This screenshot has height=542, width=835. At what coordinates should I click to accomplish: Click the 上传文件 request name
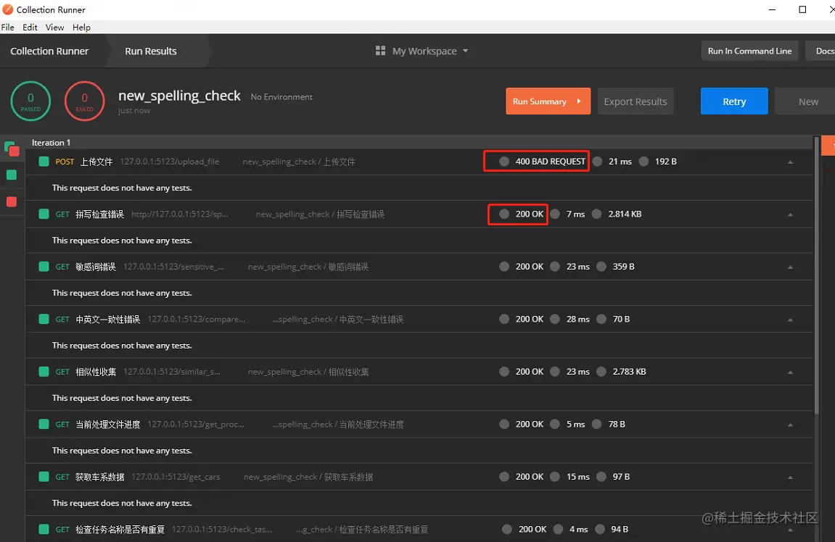[x=96, y=161]
